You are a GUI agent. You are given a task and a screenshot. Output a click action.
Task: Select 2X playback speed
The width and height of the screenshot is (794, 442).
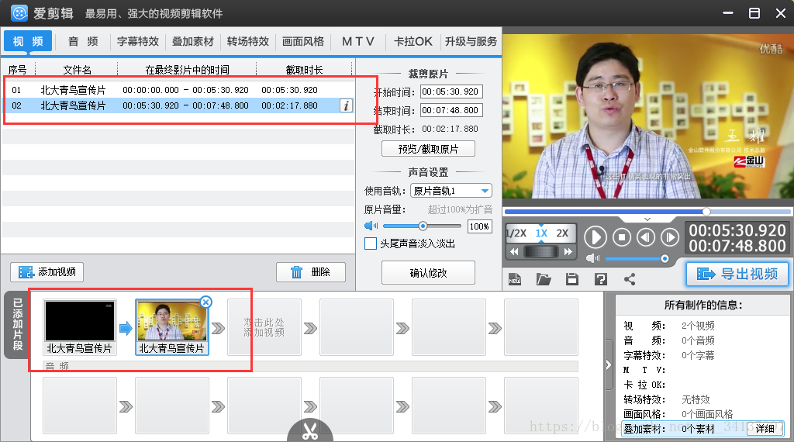click(562, 233)
